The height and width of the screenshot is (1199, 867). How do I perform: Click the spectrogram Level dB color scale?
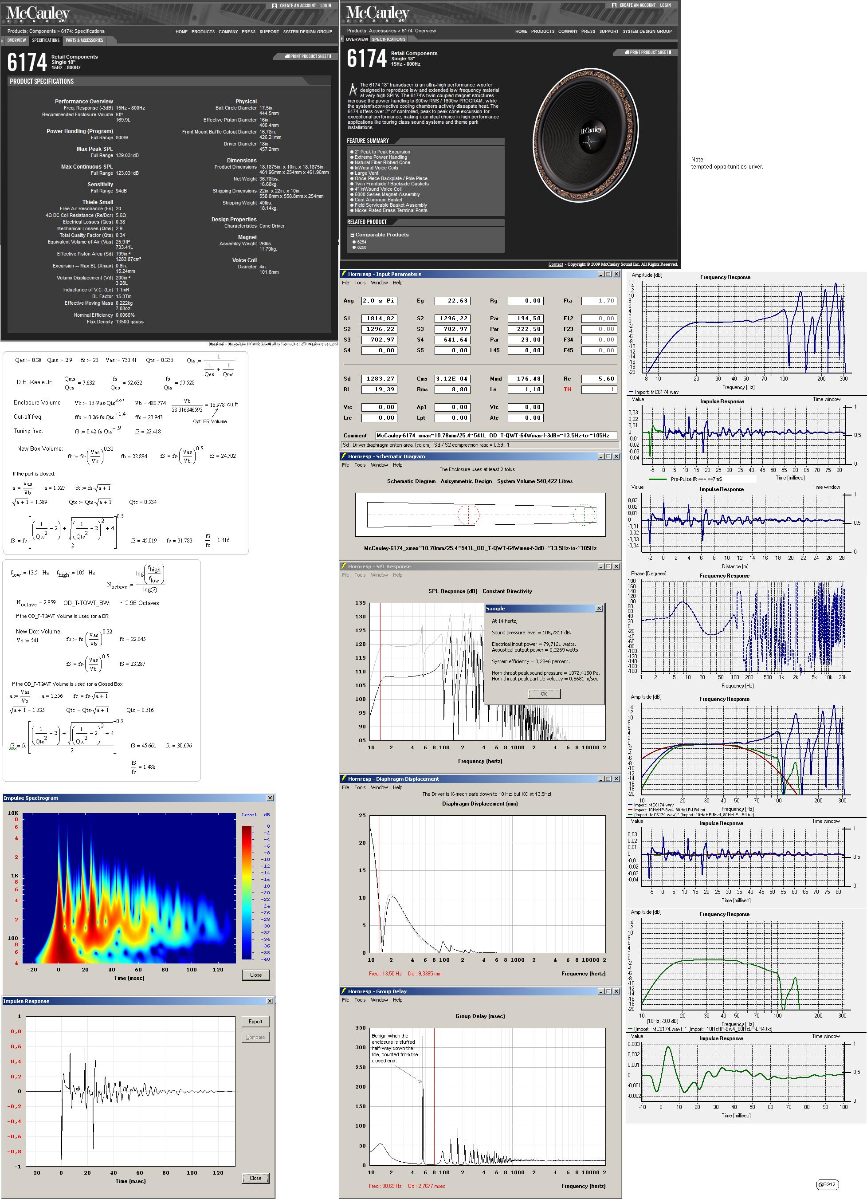click(247, 892)
